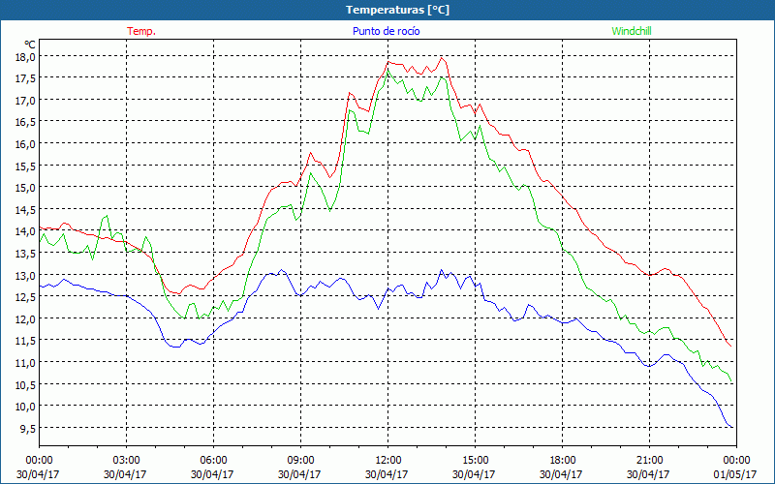This screenshot has width=775, height=484.
Task: Select the green Windchill legend label
Action: click(x=632, y=31)
